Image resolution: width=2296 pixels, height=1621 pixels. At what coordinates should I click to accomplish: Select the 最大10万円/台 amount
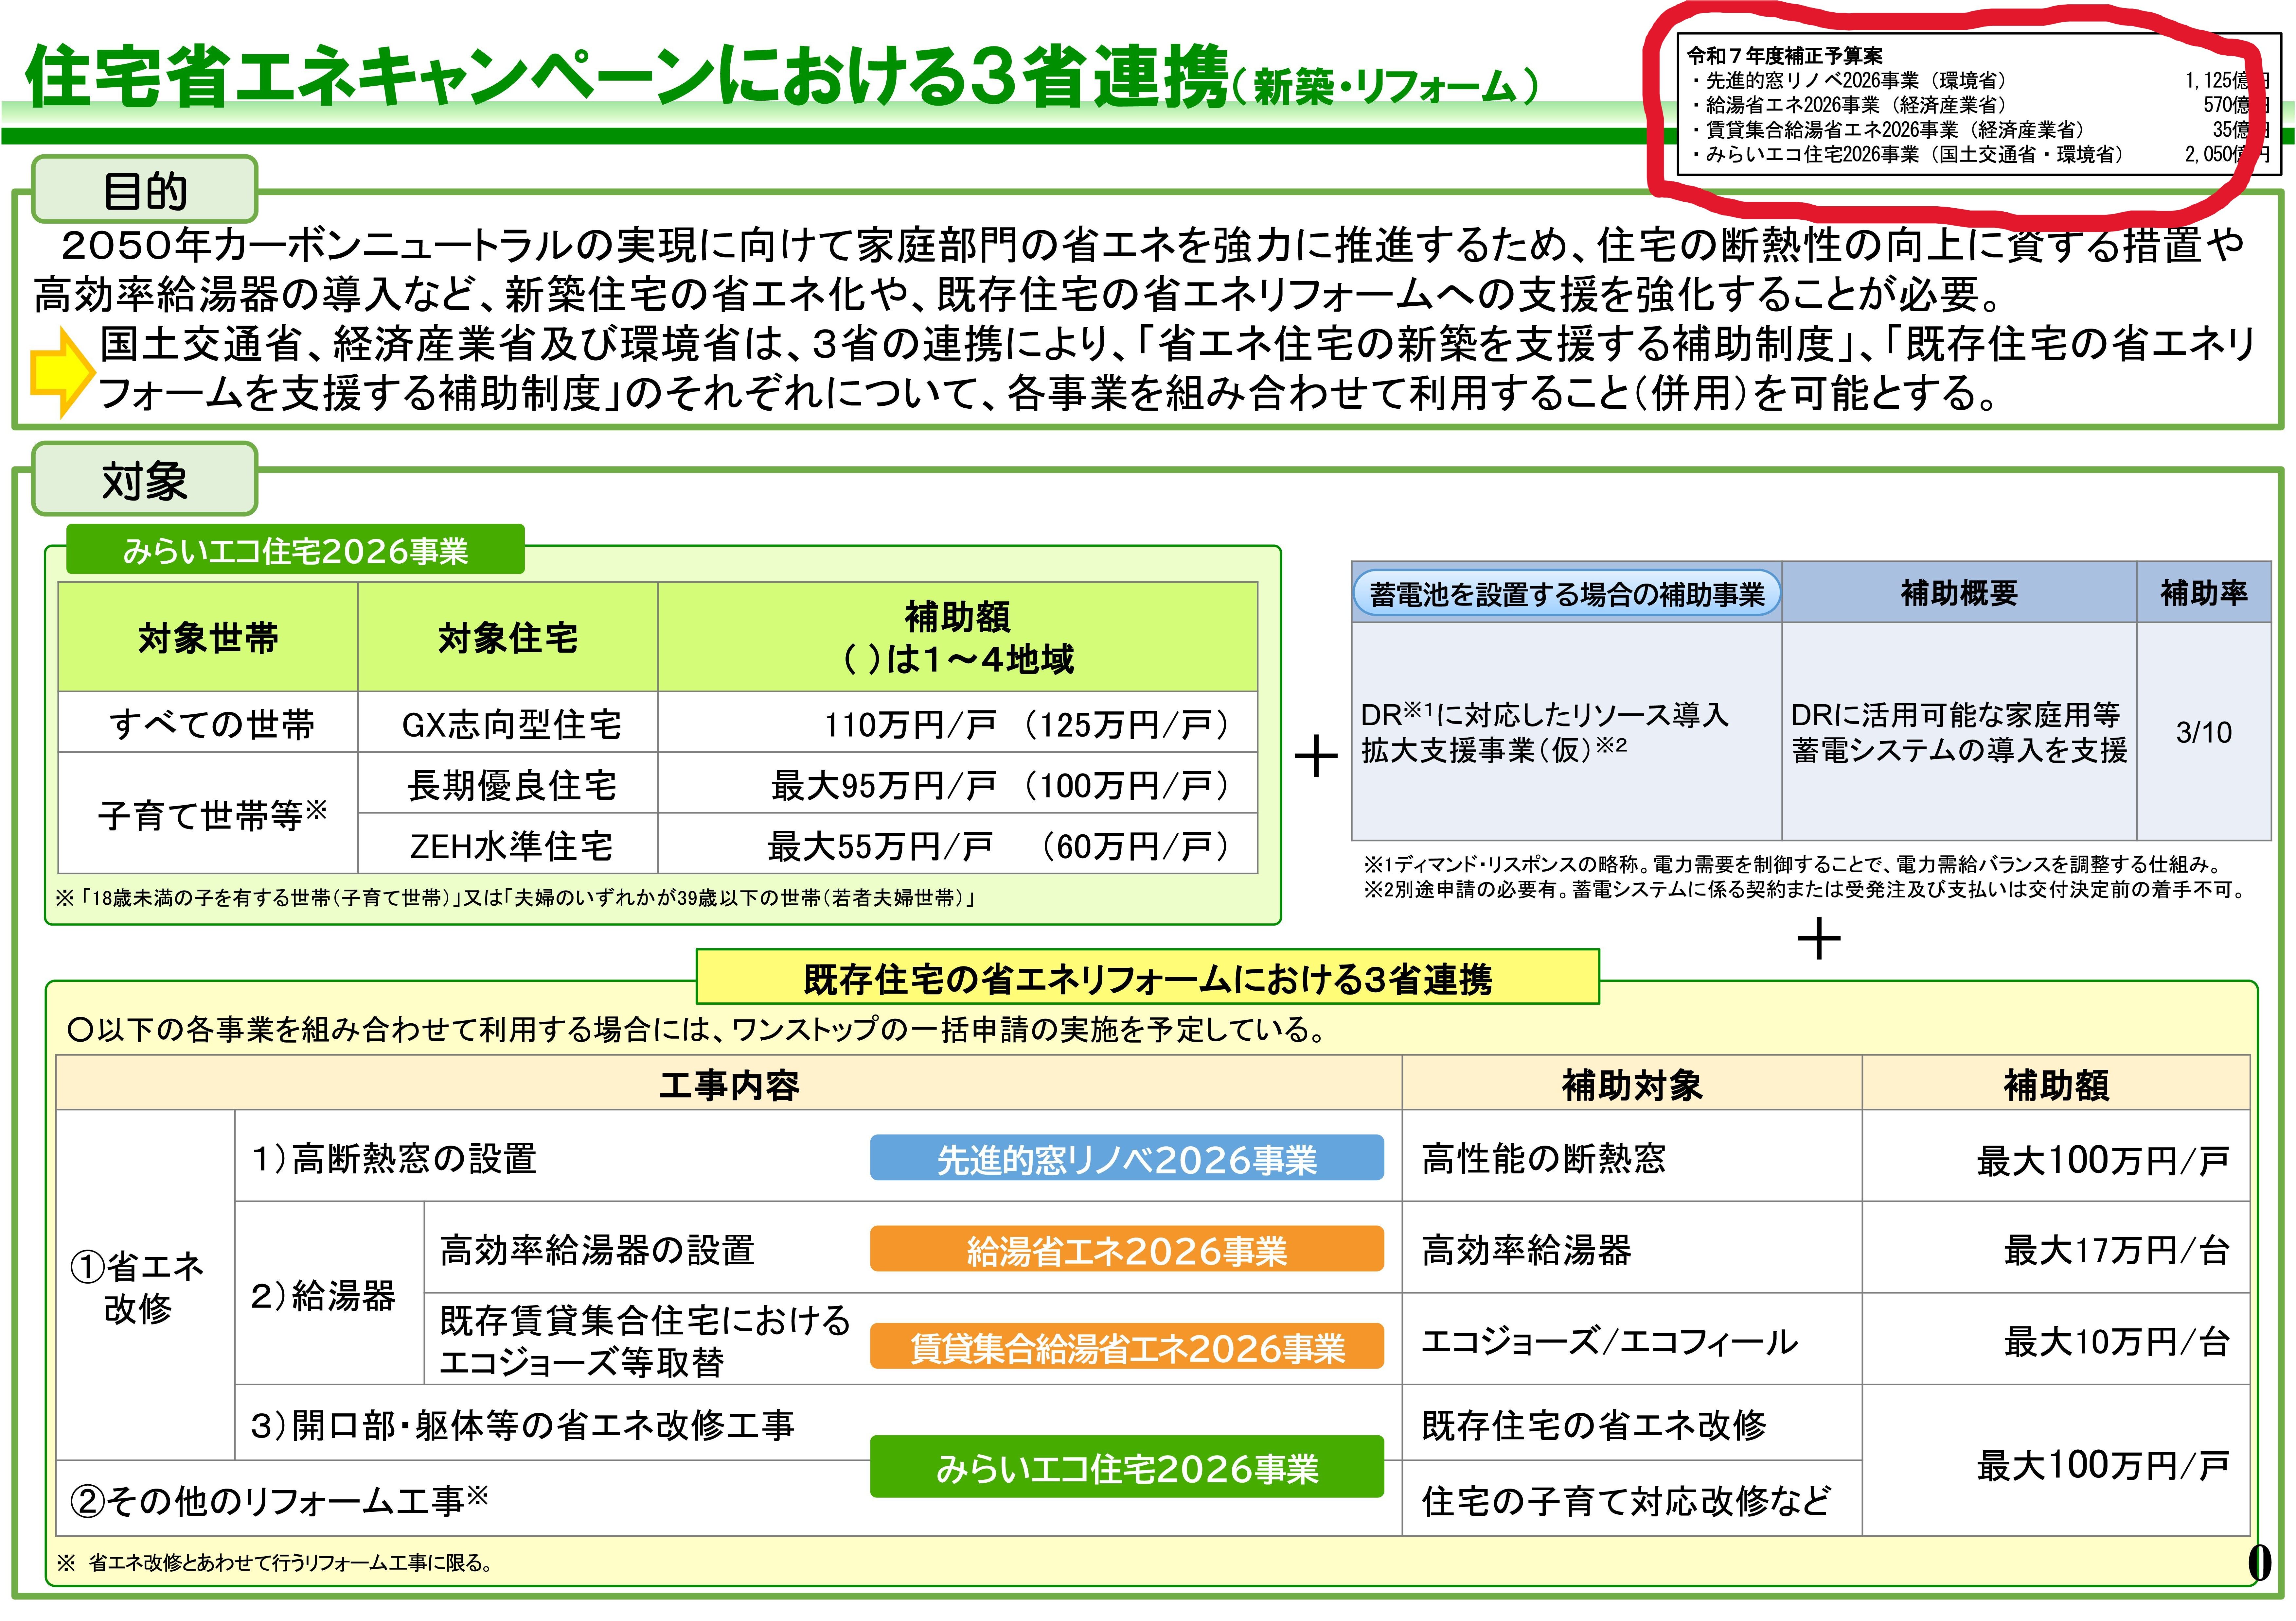point(2117,1341)
